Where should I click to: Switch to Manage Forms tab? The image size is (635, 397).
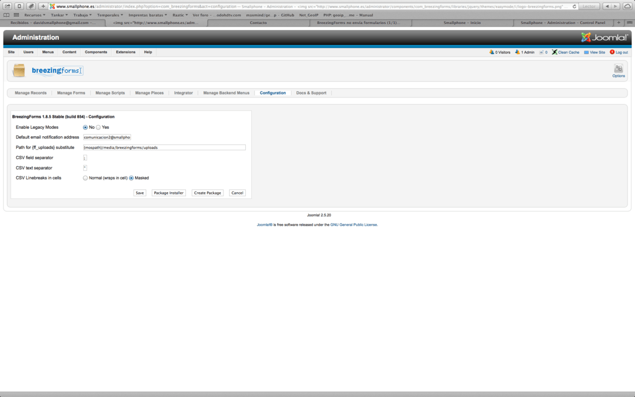point(71,93)
